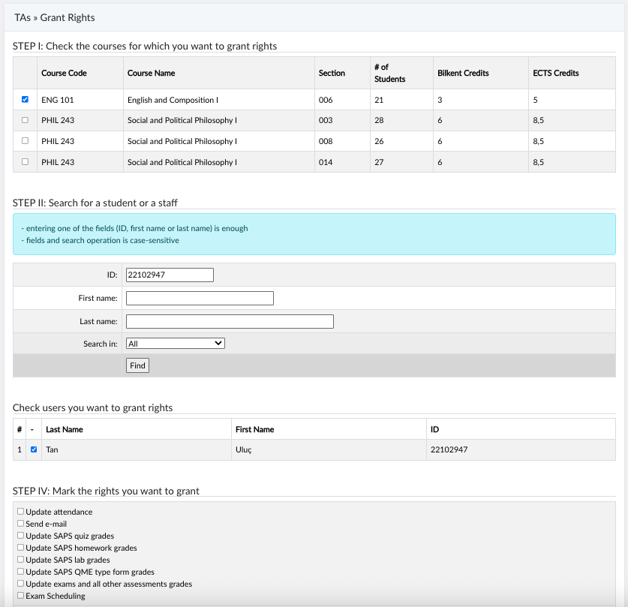Screen dimensions: 628x607
Task: Check PHIL 243 section 008 checkbox
Action: (25, 140)
